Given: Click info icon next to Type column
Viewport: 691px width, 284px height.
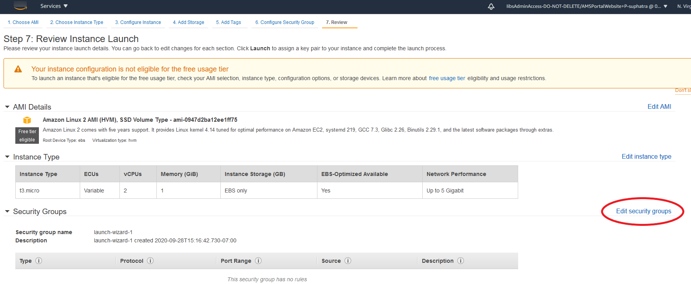Looking at the screenshot, I should [38, 261].
